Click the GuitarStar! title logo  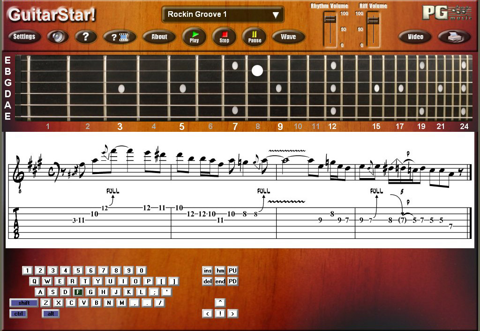52,14
